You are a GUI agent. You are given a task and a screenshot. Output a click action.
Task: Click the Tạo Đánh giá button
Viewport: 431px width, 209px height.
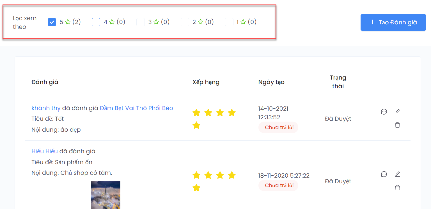tap(393, 22)
